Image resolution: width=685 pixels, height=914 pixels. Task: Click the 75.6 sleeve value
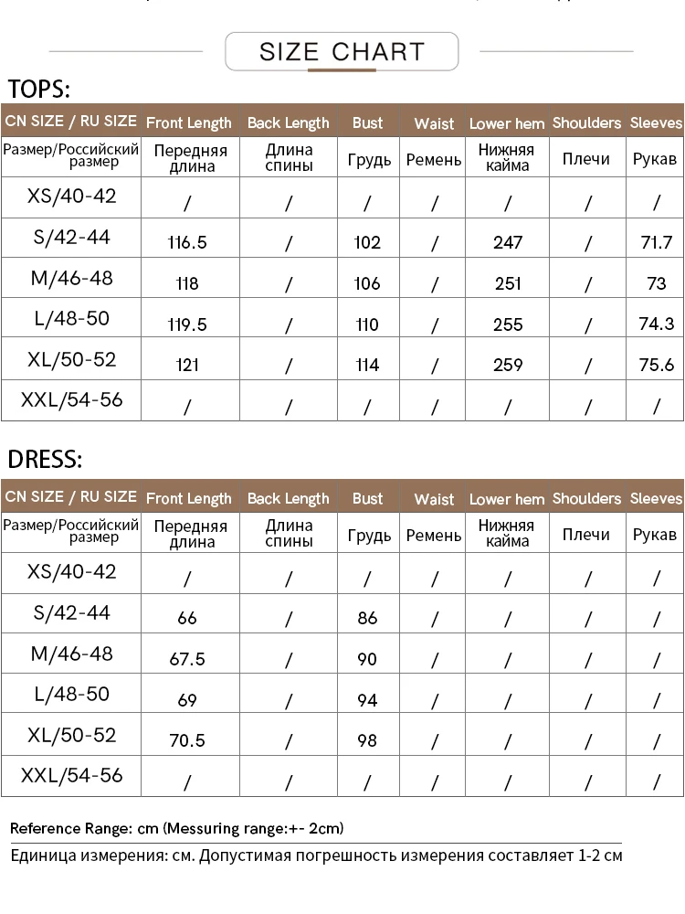tap(657, 365)
